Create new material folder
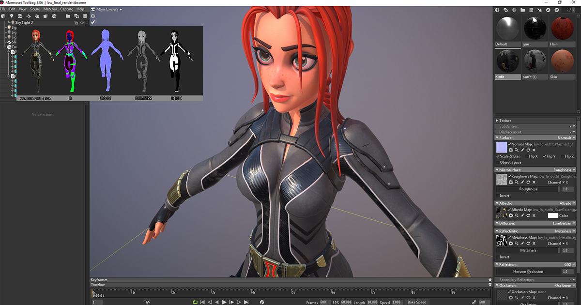The height and width of the screenshot is (305, 581). coord(523,10)
